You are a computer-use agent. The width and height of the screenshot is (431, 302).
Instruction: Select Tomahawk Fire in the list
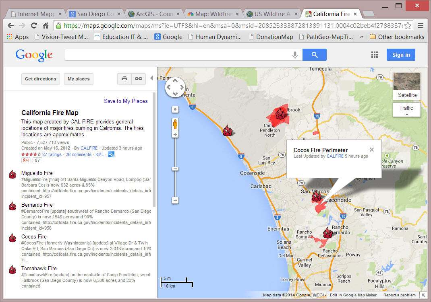[x=39, y=268]
